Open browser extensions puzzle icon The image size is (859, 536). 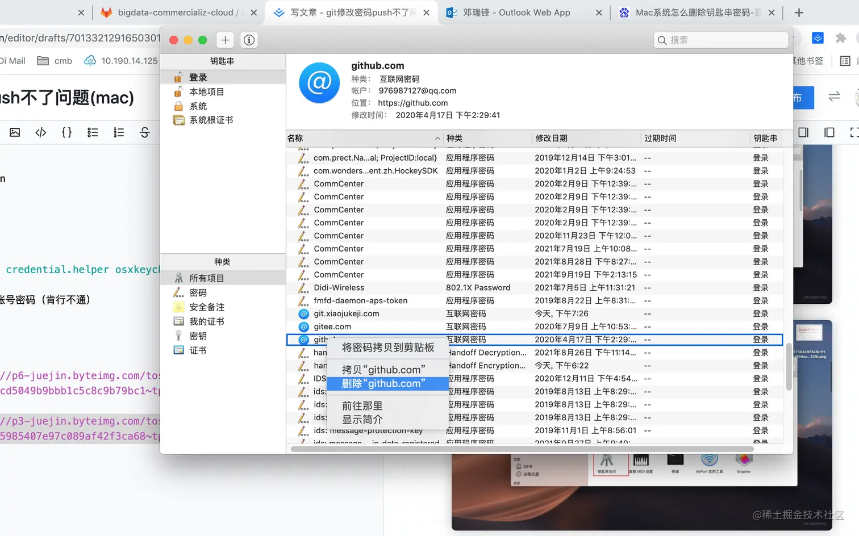[841, 38]
